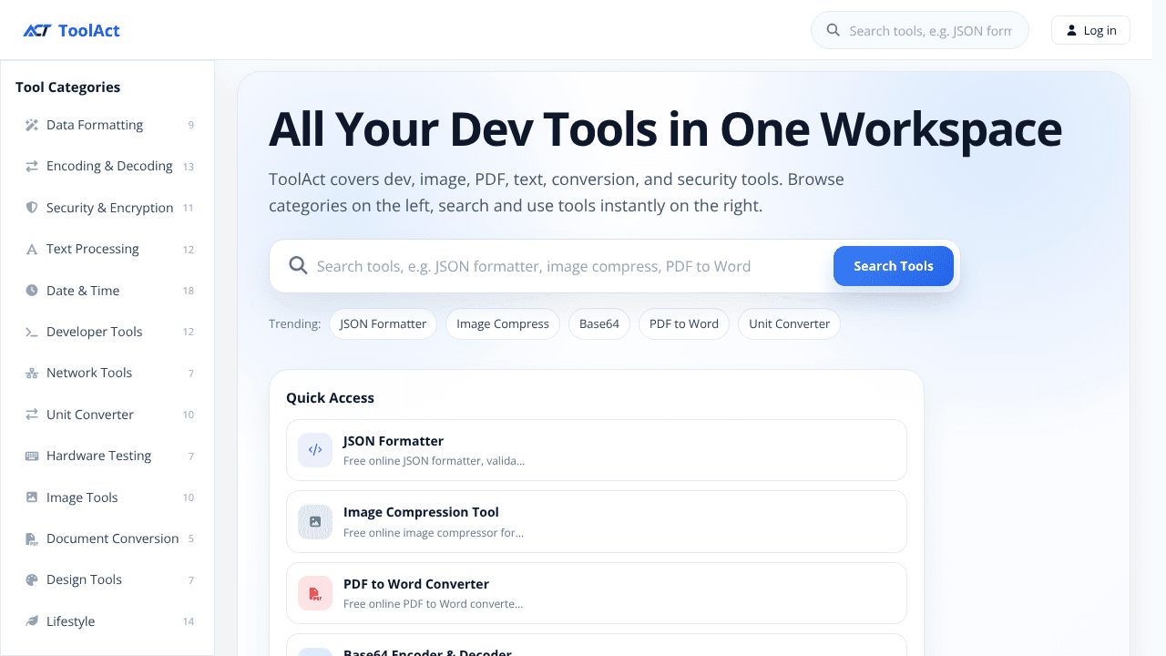Click 'Free online PDF to Word' description text

point(433,603)
